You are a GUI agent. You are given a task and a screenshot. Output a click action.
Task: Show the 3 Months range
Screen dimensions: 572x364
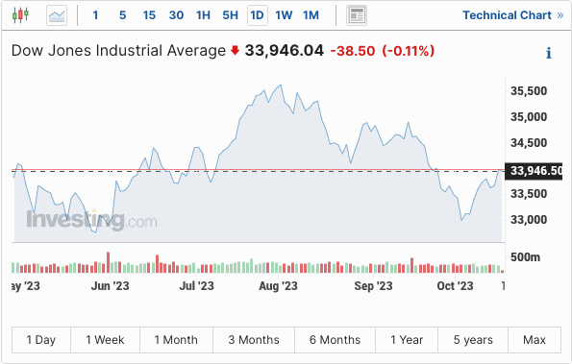[x=254, y=340]
